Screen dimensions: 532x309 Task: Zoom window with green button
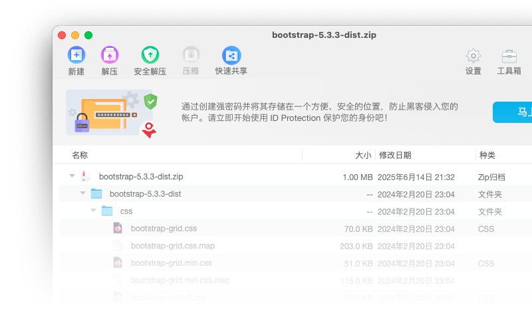pyautogui.click(x=88, y=35)
